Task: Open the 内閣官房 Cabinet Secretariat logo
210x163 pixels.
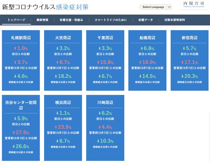Action: pos(194,5)
